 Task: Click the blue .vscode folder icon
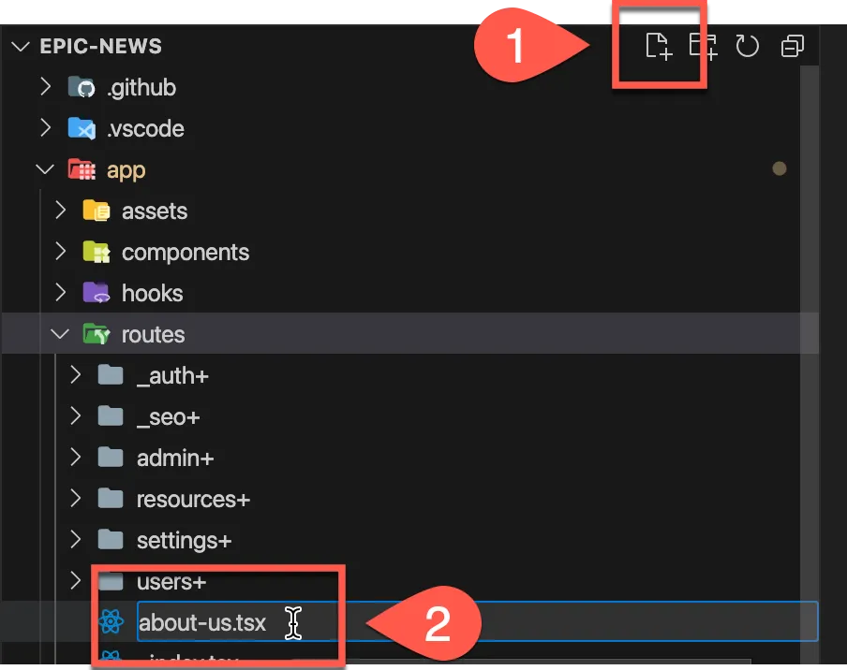tap(82, 128)
